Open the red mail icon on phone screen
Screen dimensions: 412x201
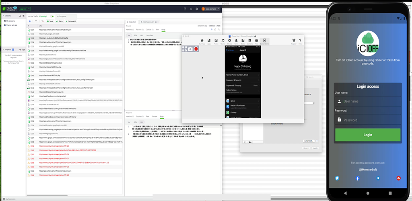399,178
